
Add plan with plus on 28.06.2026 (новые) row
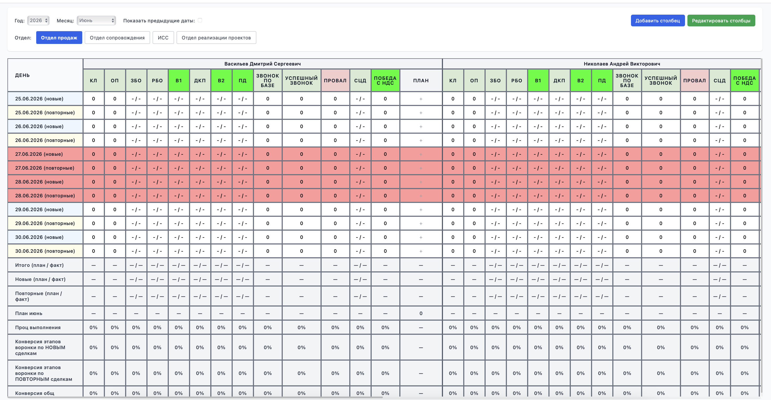421,182
